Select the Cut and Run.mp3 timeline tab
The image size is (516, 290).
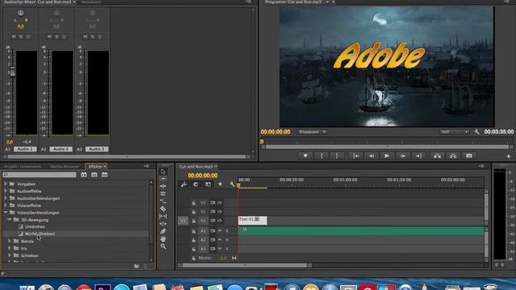196,167
